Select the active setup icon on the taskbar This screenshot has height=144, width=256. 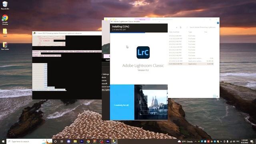point(114,141)
